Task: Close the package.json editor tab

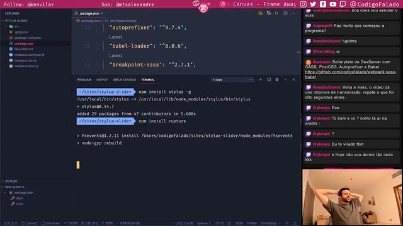Action: pyautogui.click(x=102, y=13)
